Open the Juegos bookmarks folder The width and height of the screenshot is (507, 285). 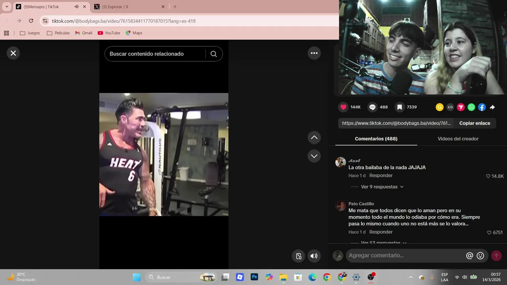[30, 33]
